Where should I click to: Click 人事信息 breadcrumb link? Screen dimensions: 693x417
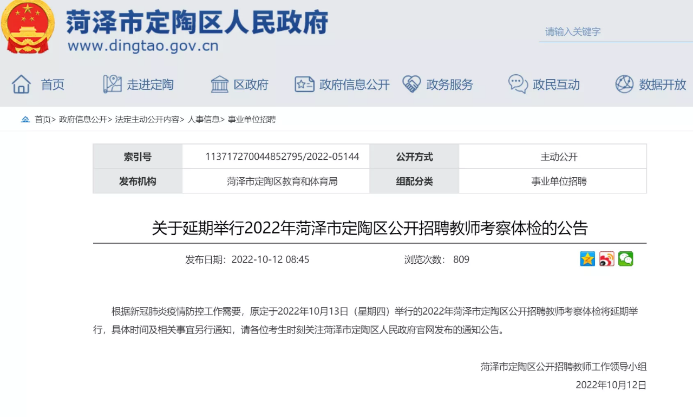(204, 120)
